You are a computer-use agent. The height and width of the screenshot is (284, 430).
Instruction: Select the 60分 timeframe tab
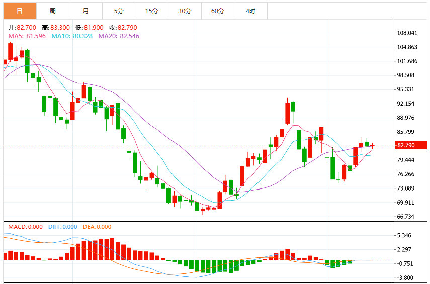[218, 11]
